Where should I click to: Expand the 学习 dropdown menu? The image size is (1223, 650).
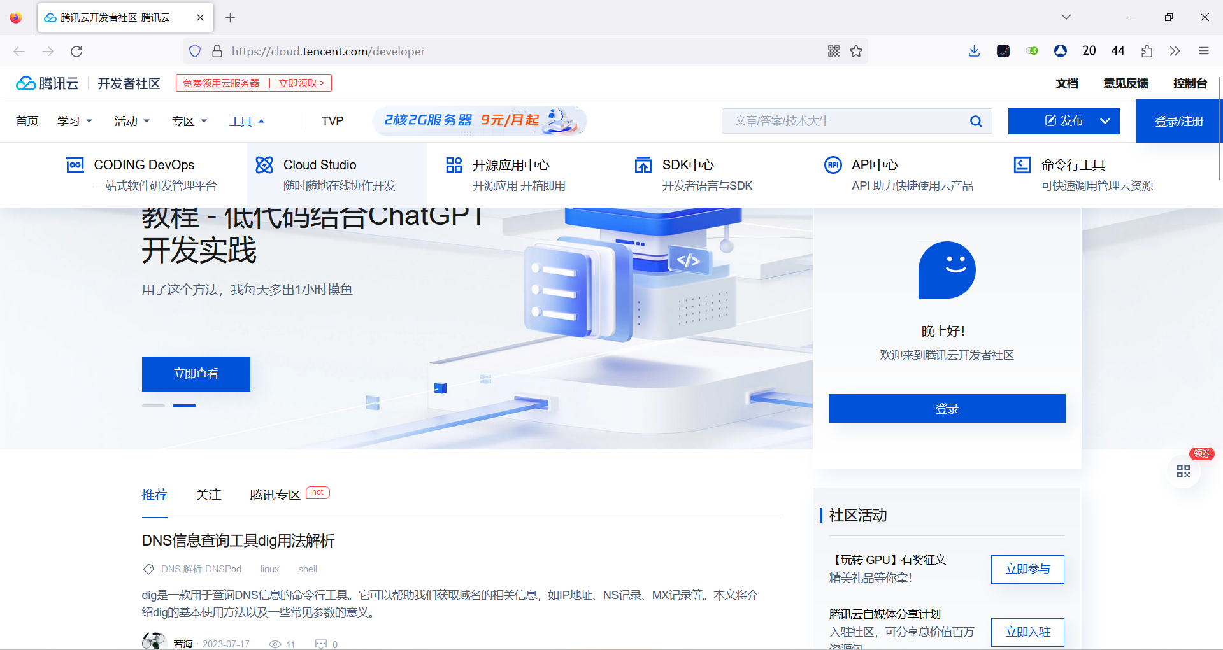pos(74,120)
